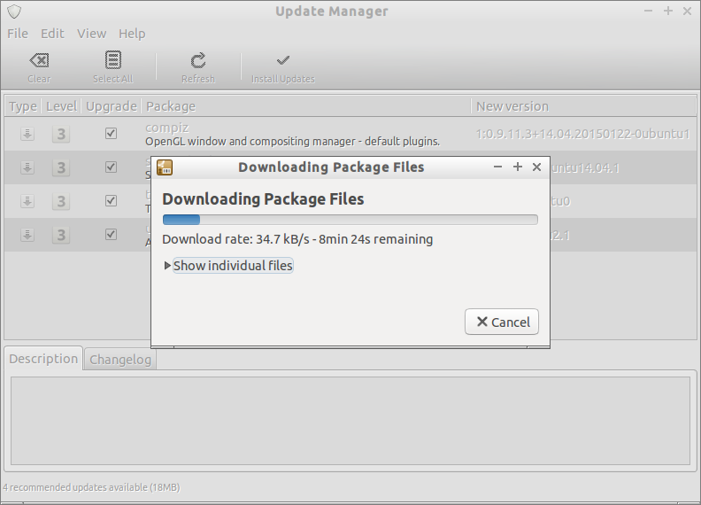Click the Refresh toolbar icon

click(x=198, y=60)
